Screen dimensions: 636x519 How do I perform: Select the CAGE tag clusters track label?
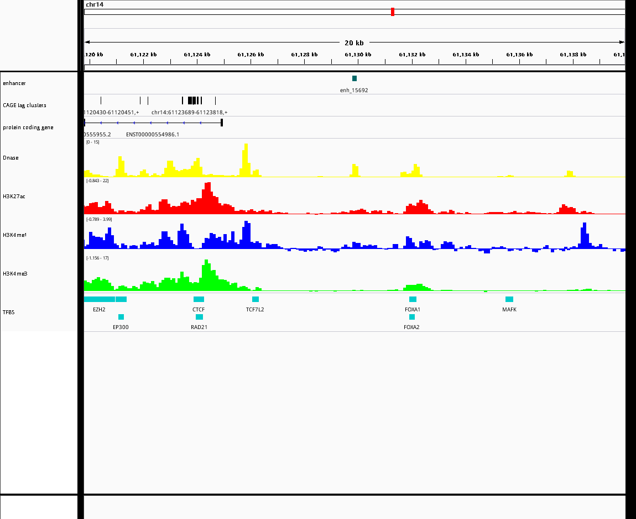point(24,105)
